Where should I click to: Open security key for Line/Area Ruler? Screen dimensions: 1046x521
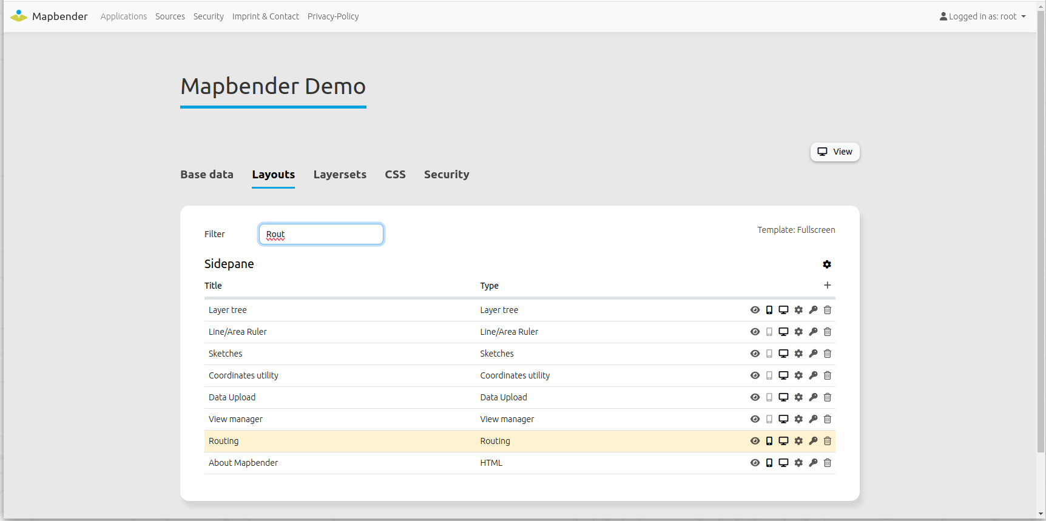click(x=813, y=332)
